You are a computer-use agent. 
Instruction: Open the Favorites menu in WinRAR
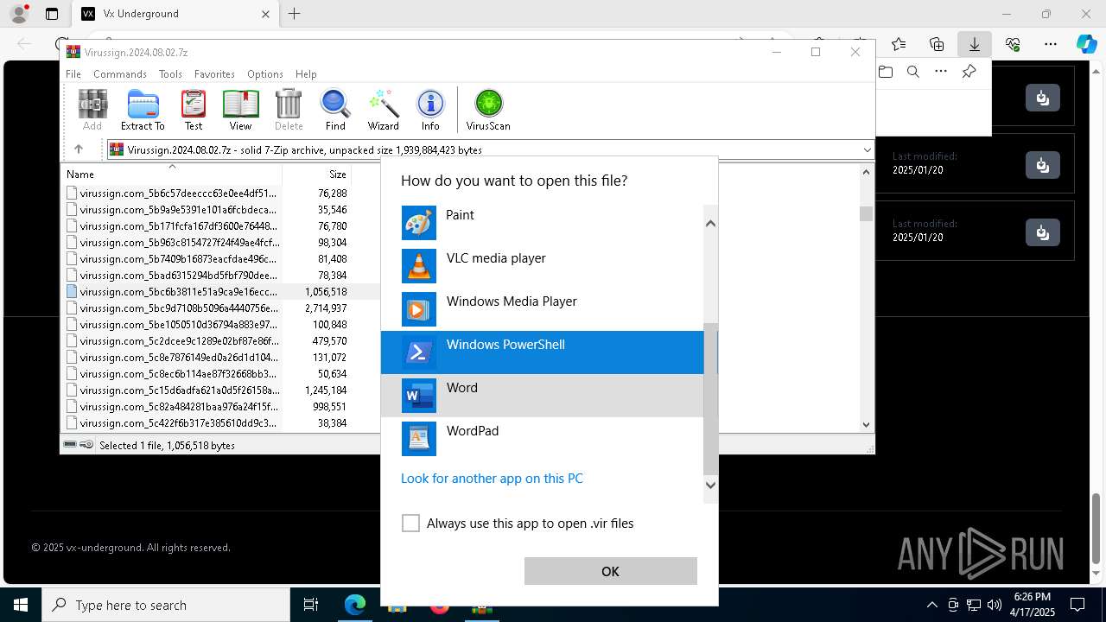214,74
